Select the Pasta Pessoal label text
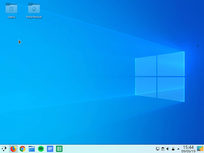This screenshot has height=153, width=204. (34, 17)
